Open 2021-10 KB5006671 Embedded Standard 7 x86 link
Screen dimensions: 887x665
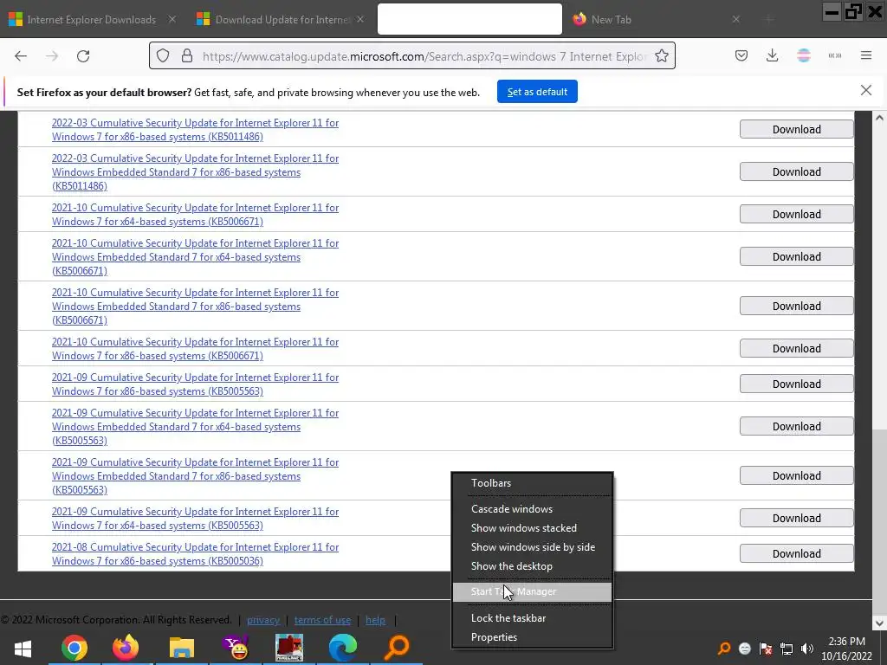195,306
